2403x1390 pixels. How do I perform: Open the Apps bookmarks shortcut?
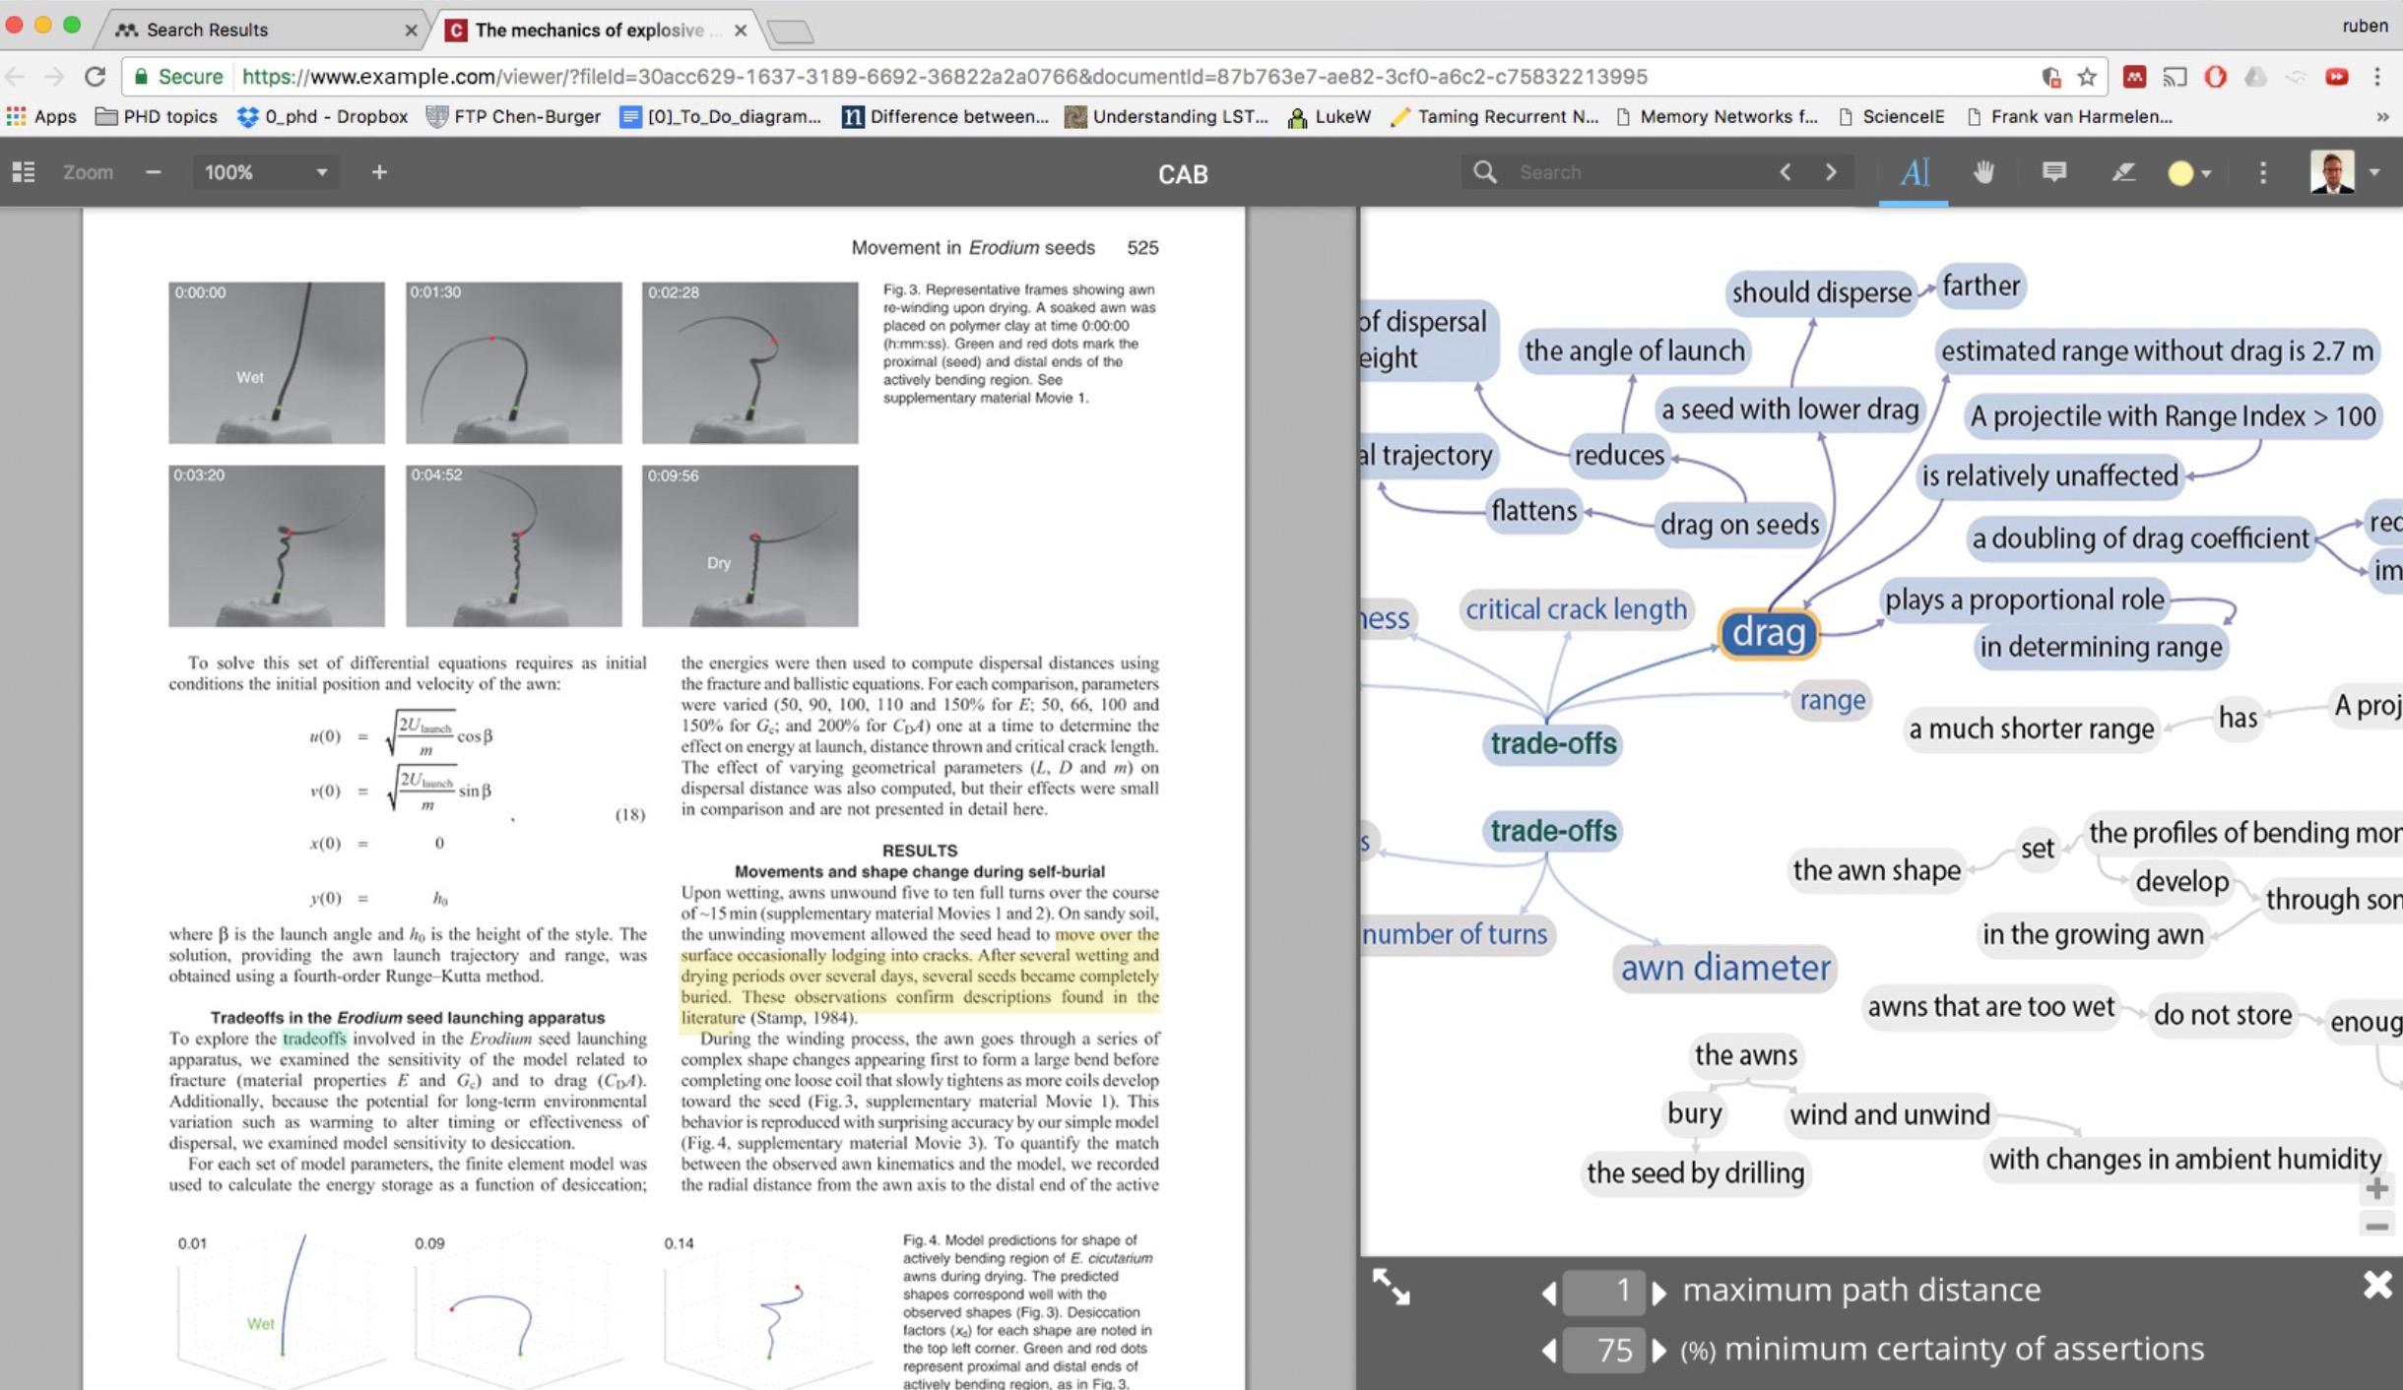point(41,116)
